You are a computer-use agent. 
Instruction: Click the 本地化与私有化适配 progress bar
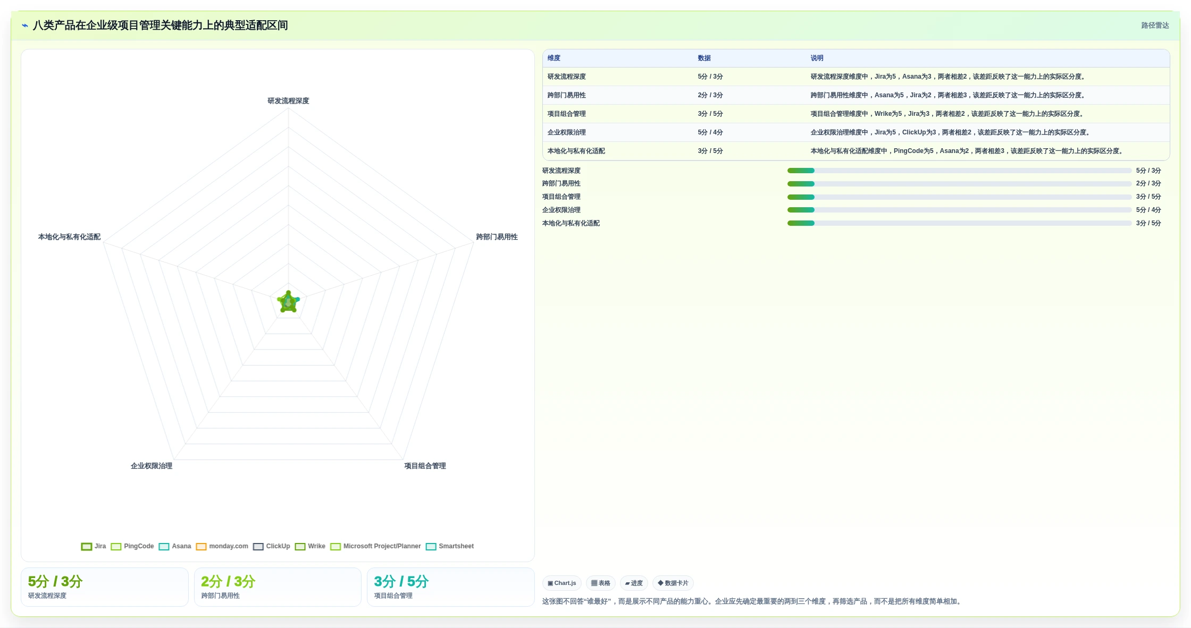point(959,223)
